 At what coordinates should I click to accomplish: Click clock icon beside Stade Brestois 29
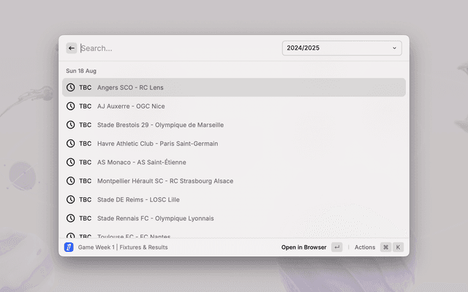71,125
